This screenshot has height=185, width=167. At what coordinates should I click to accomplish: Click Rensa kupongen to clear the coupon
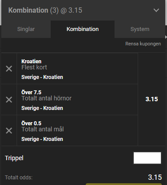pos(143,44)
